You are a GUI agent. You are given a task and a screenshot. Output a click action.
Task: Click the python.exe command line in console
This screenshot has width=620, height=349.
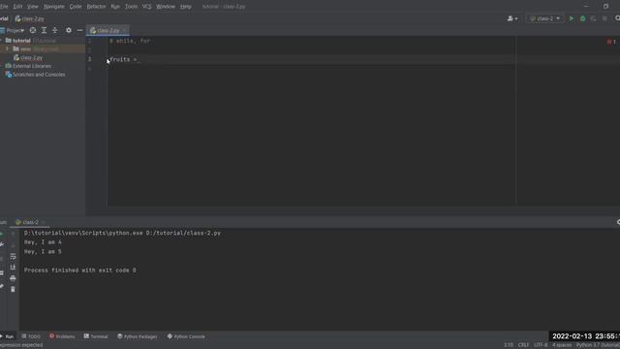[122, 233]
